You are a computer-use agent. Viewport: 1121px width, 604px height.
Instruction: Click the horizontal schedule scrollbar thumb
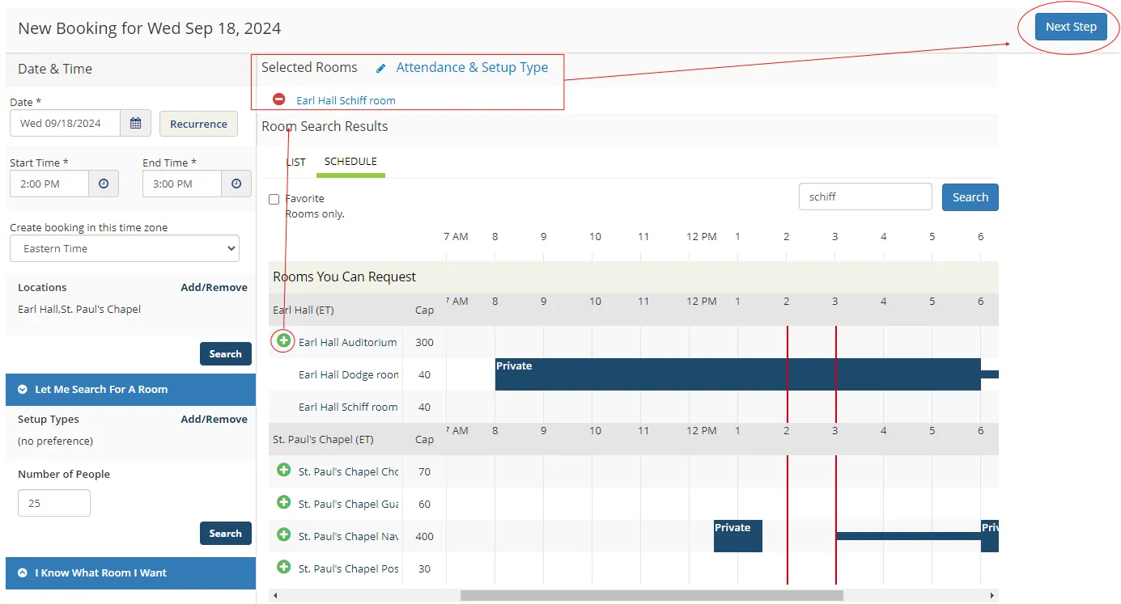tap(652, 596)
